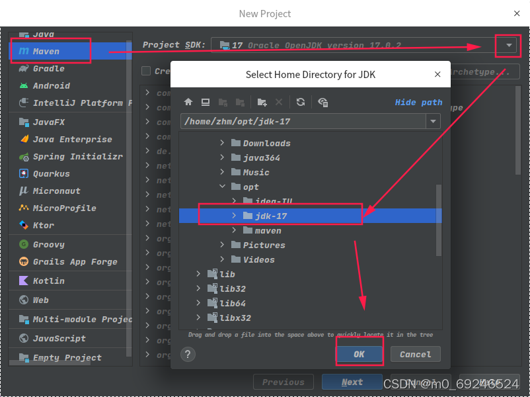Select Android project type
Viewport: 530px width, 397px height.
(x=70, y=86)
